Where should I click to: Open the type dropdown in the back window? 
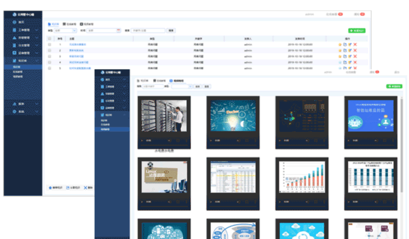65,30
